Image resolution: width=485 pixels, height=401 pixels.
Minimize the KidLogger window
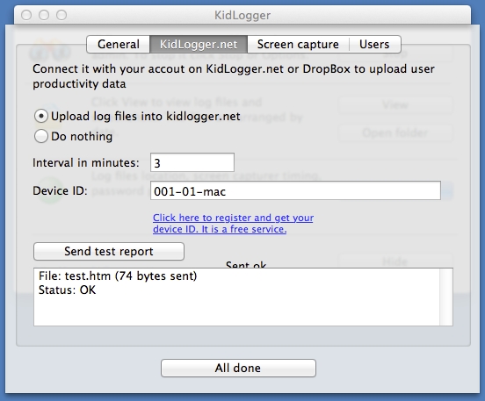pos(44,15)
